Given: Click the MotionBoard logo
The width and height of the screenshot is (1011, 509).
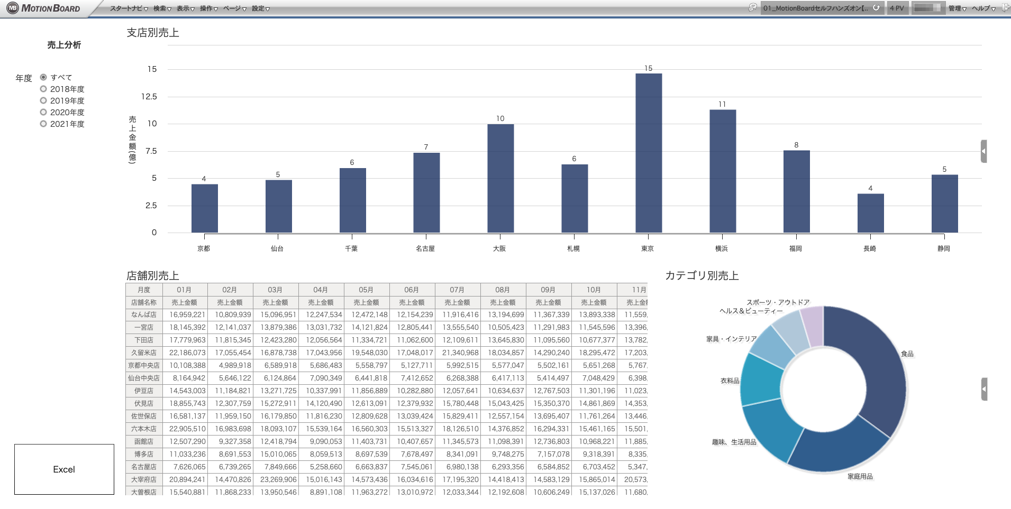Looking at the screenshot, I should click(43, 8).
